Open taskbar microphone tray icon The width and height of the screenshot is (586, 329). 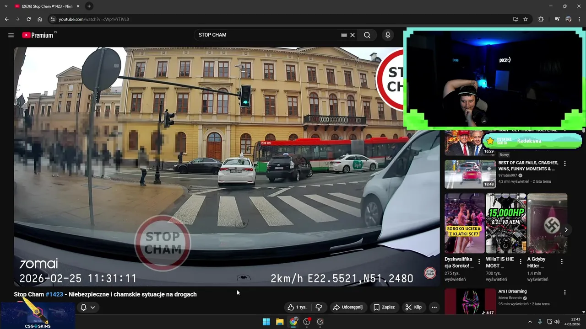(x=540, y=322)
